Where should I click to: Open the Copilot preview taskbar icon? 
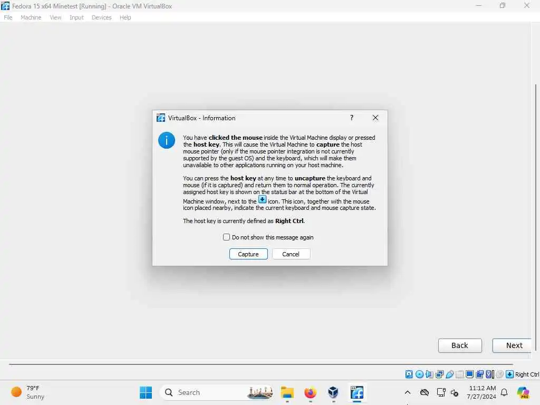point(523,392)
